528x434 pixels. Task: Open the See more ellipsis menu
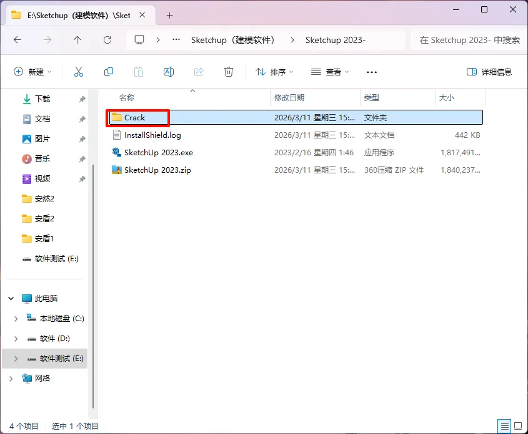(371, 72)
